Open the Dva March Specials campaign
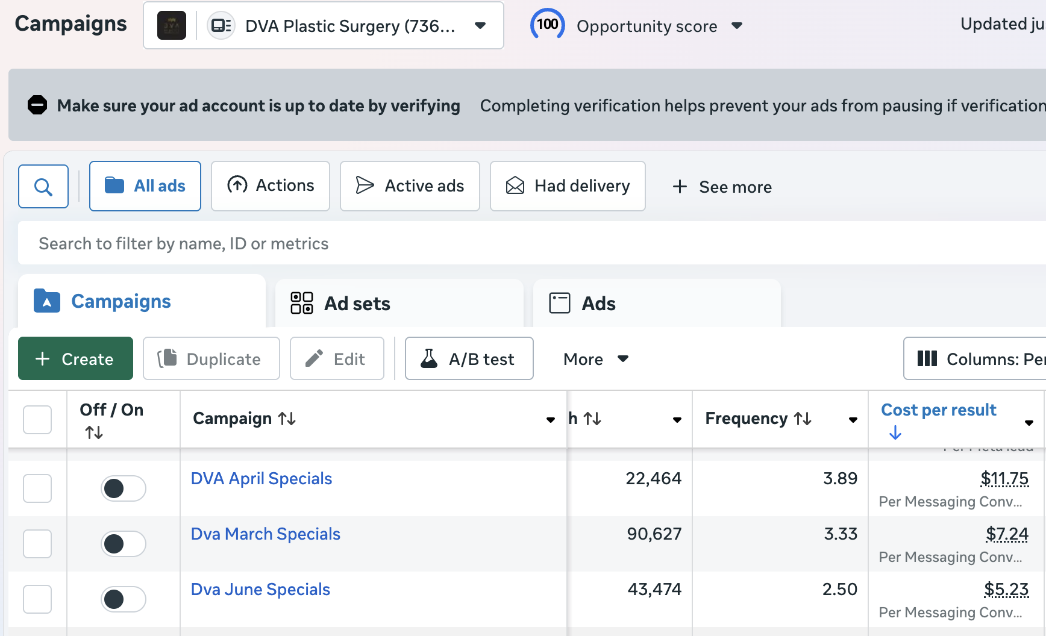The image size is (1046, 636). pos(266,534)
